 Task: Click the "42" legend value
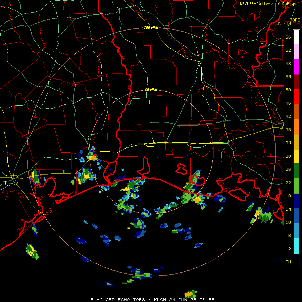pyautogui.click(x=288, y=116)
